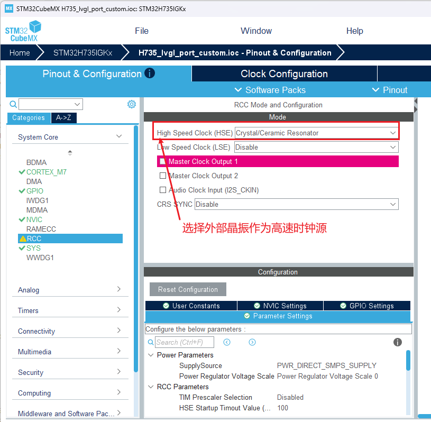Click the green check beside CORTEX_M7

[x=22, y=172]
